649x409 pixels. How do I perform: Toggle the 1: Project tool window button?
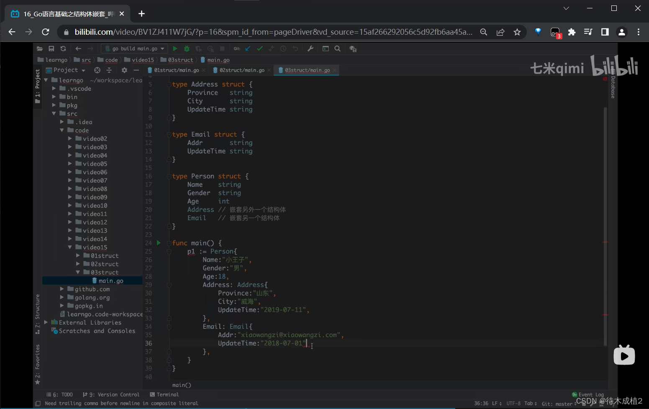pyautogui.click(x=38, y=86)
